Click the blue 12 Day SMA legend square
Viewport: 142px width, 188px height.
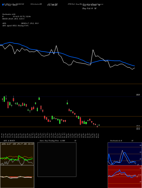(3, 5)
